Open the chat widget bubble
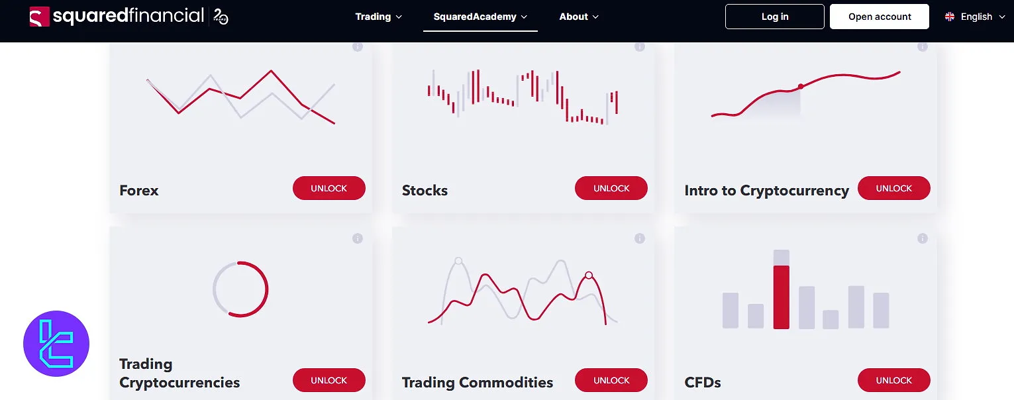This screenshot has height=400, width=1014. coord(56,344)
